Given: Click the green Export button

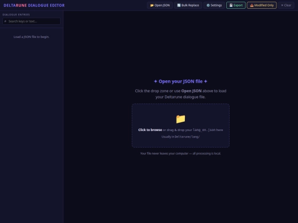Looking at the screenshot, I should coord(236,6).
